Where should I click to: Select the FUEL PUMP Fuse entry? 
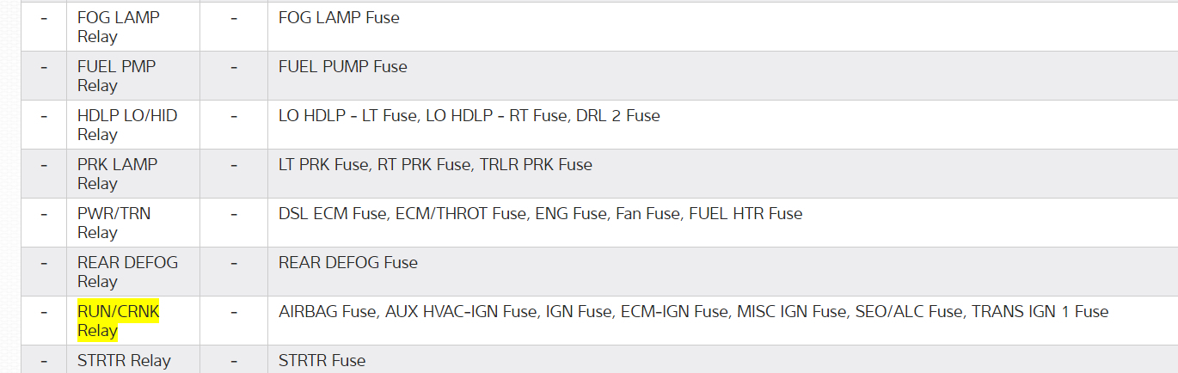(x=342, y=66)
